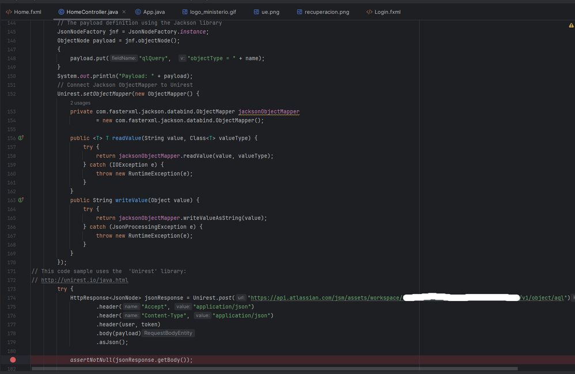
Task: Click line number 173 in the gutter
Action: click(x=12, y=289)
